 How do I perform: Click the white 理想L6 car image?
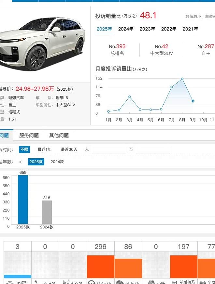(43, 44)
